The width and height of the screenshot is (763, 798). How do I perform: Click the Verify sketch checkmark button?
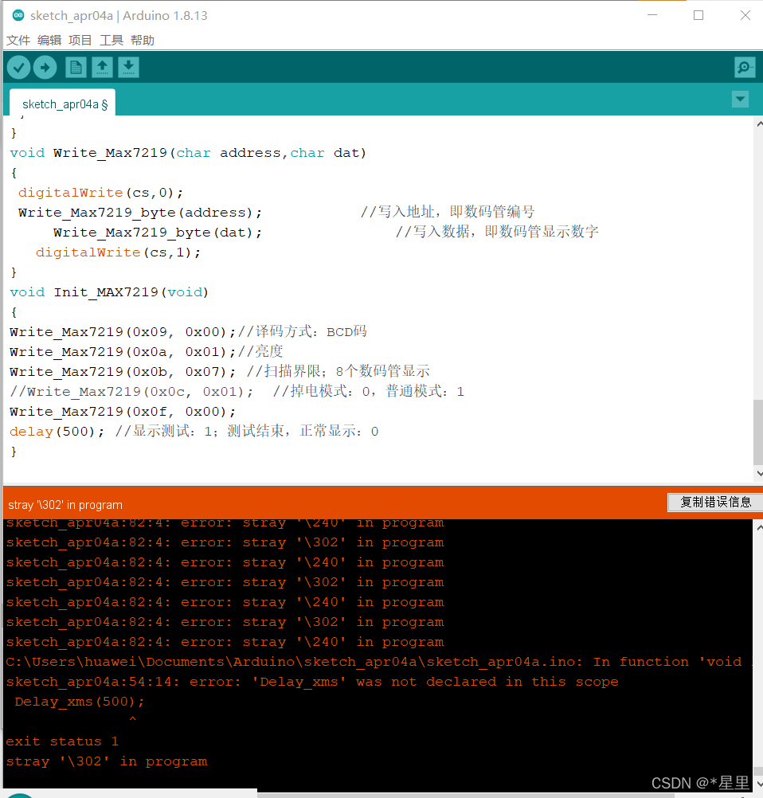point(19,67)
